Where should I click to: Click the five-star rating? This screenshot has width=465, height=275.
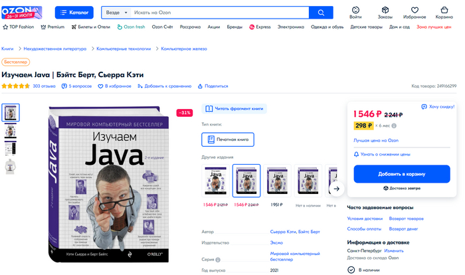[x=16, y=86]
